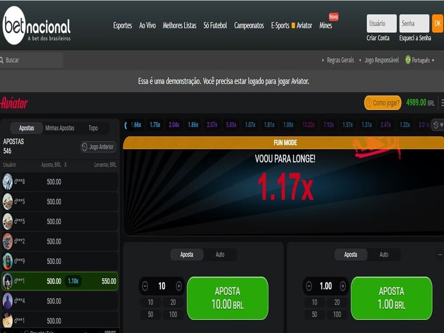Decrease left bet amount with minus icon
The width and height of the screenshot is (444, 333).
coord(145,286)
